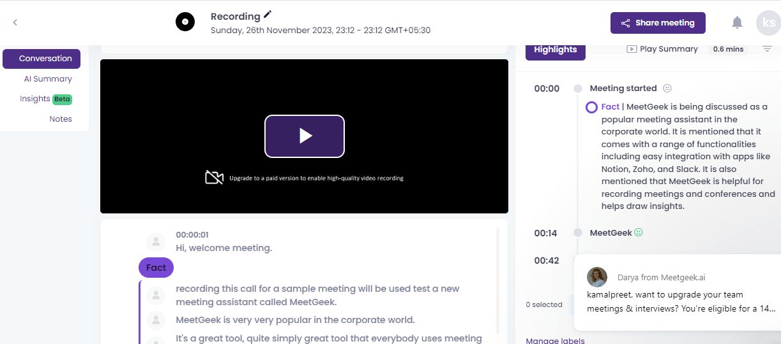
Task: Select the Fact highlight radio circle
Action: [591, 107]
